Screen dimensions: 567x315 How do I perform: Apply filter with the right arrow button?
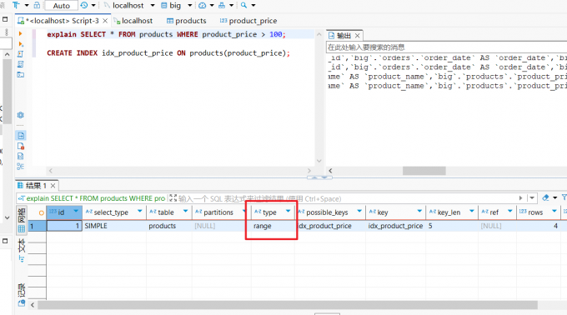coord(520,198)
